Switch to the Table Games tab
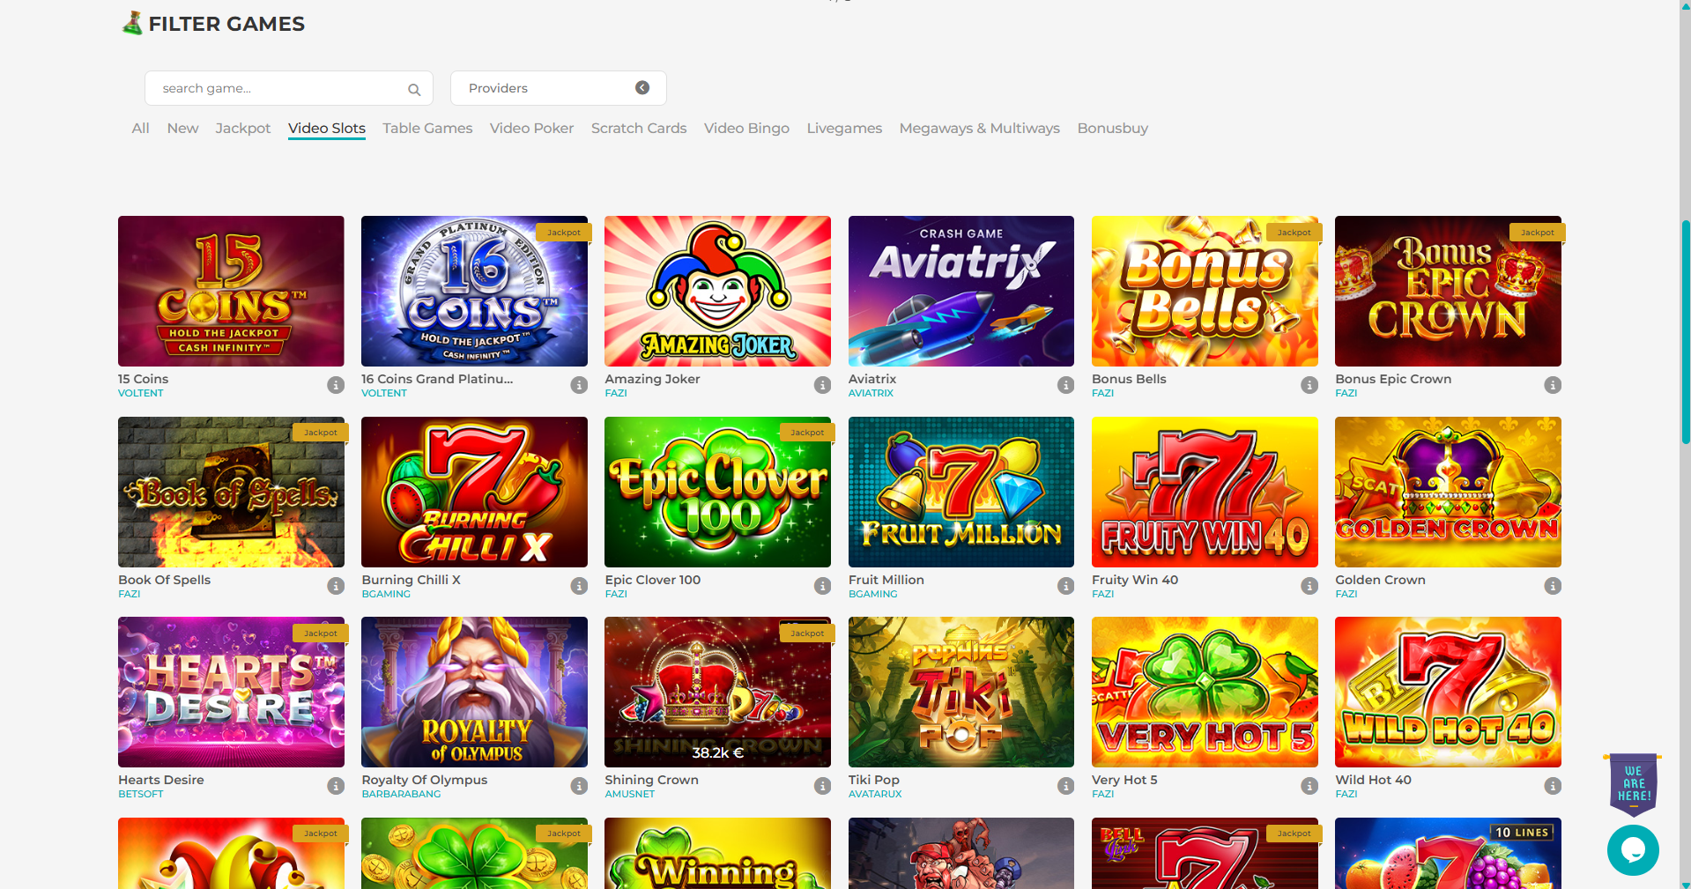The image size is (1691, 889). point(427,129)
